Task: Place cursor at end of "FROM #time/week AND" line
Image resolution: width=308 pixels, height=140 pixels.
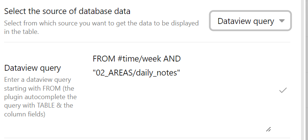Action: pyautogui.click(x=181, y=59)
